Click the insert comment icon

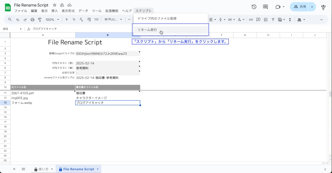[x=258, y=19]
